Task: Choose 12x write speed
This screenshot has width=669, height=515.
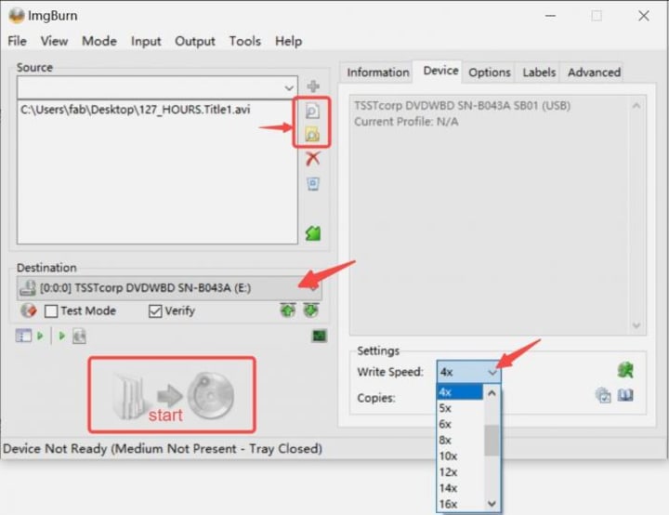Action: pos(460,472)
